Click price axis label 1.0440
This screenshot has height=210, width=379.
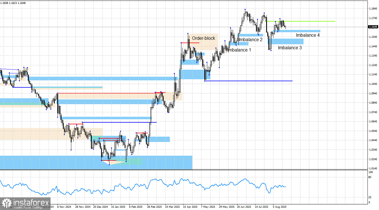tap(373, 140)
